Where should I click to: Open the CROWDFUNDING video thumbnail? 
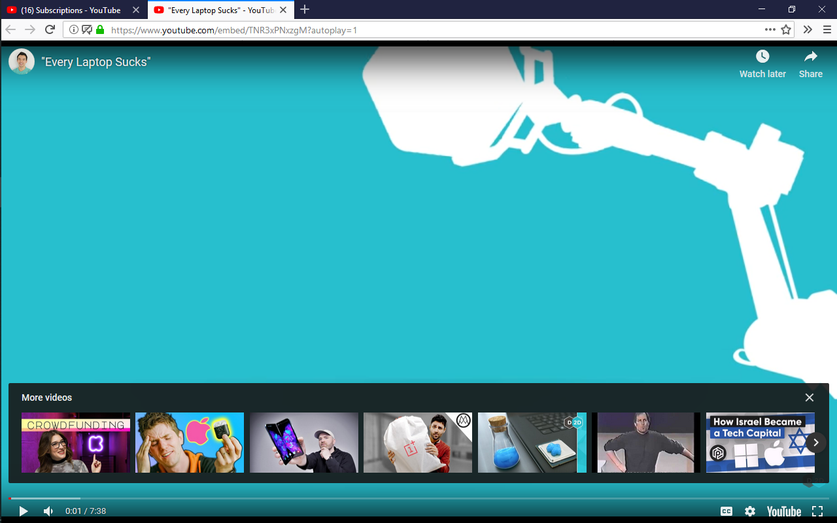(76, 443)
